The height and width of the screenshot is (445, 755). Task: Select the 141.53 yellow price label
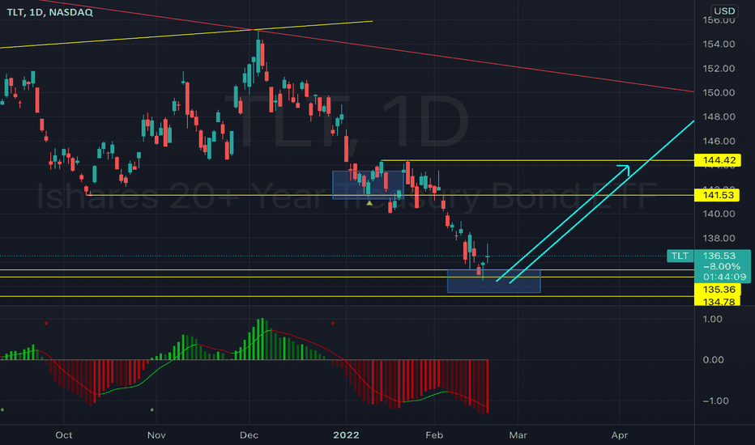pos(717,195)
